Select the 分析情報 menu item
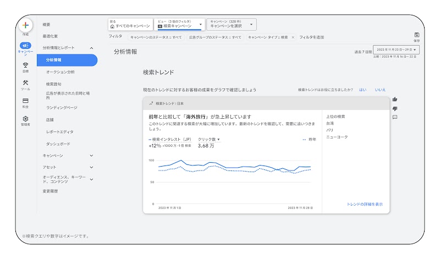 tap(67, 60)
